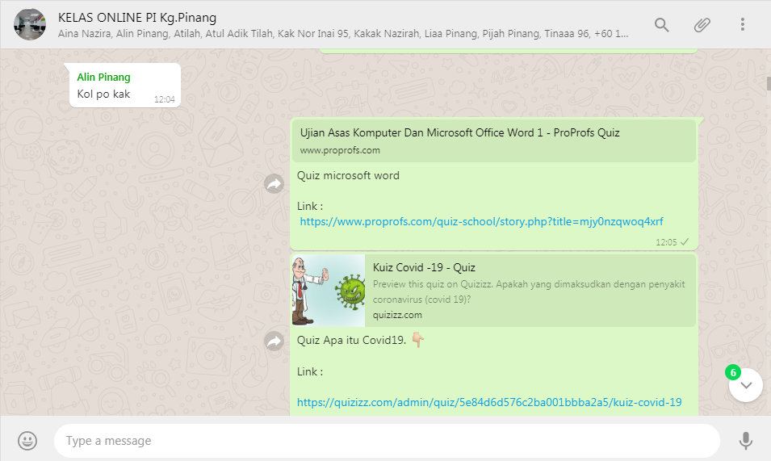The width and height of the screenshot is (771, 461).
Task: Open the quizizz.com kuiz-covid-19 link
Action: pyautogui.click(x=489, y=402)
